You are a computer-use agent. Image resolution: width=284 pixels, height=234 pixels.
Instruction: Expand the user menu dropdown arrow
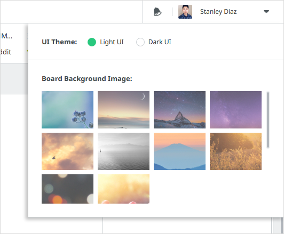coord(266,12)
